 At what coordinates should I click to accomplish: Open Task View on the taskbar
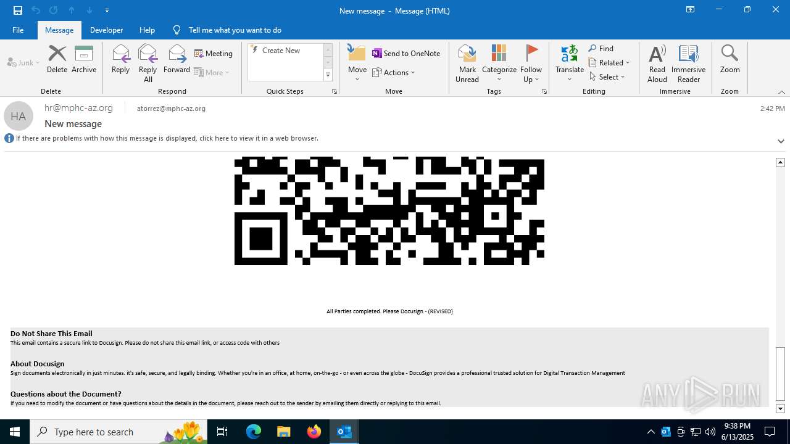pos(222,432)
